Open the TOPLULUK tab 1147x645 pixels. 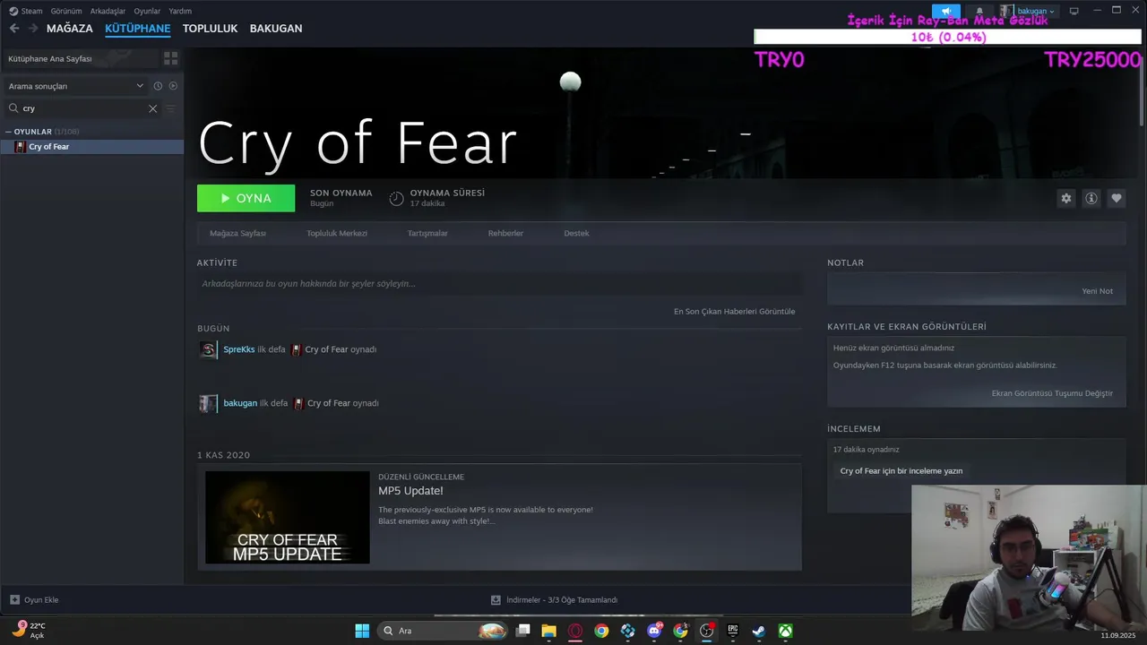pyautogui.click(x=210, y=29)
